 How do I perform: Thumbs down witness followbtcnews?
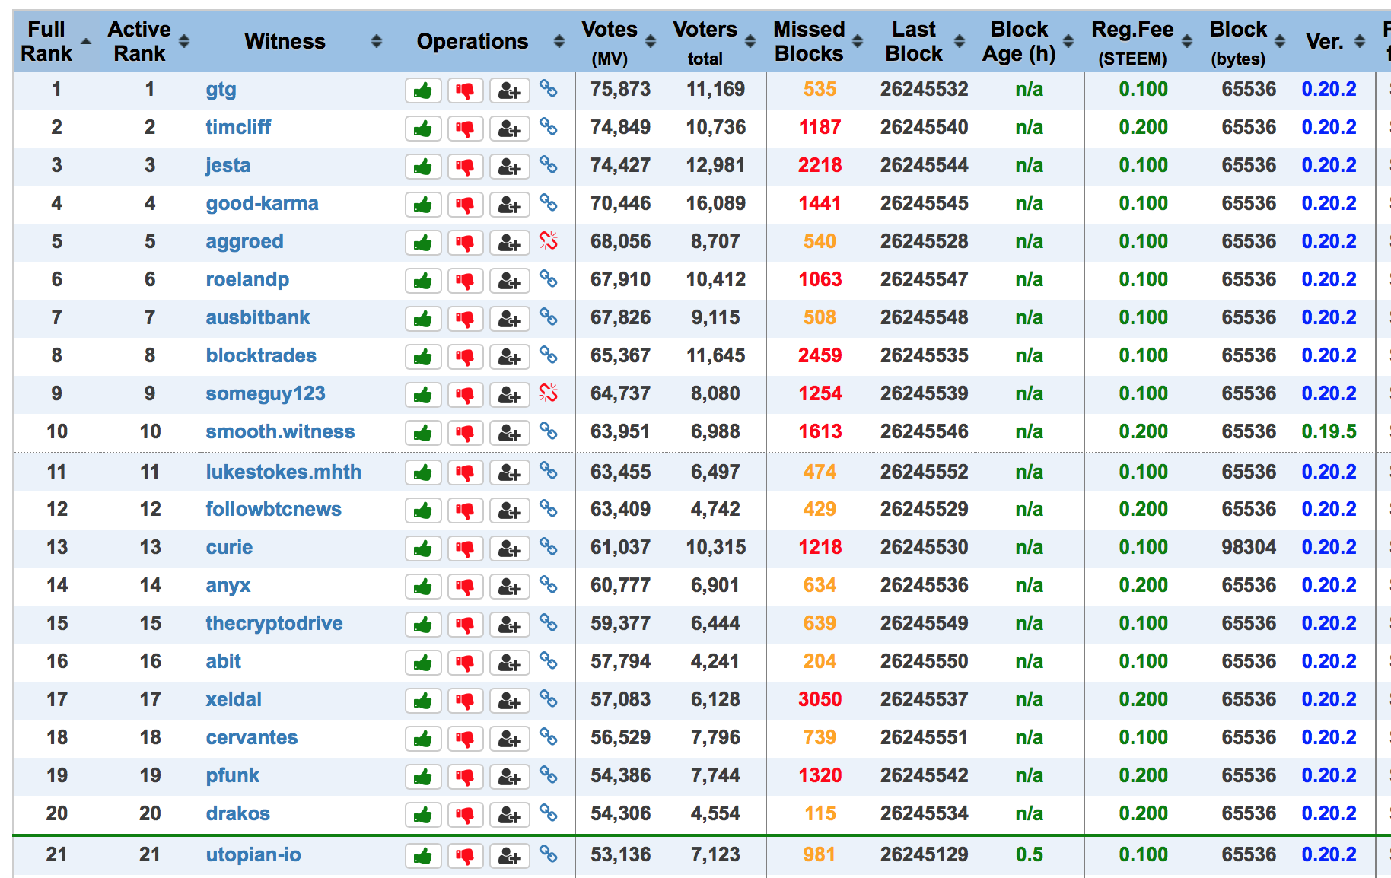pos(465,511)
